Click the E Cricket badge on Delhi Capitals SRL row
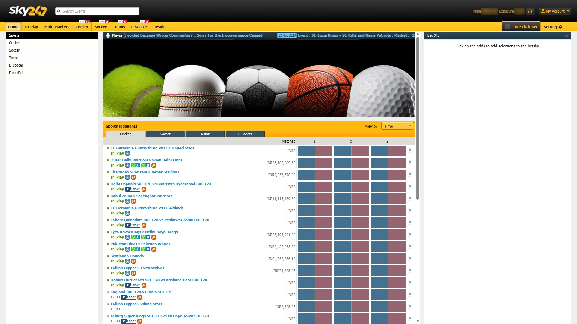 click(133, 189)
